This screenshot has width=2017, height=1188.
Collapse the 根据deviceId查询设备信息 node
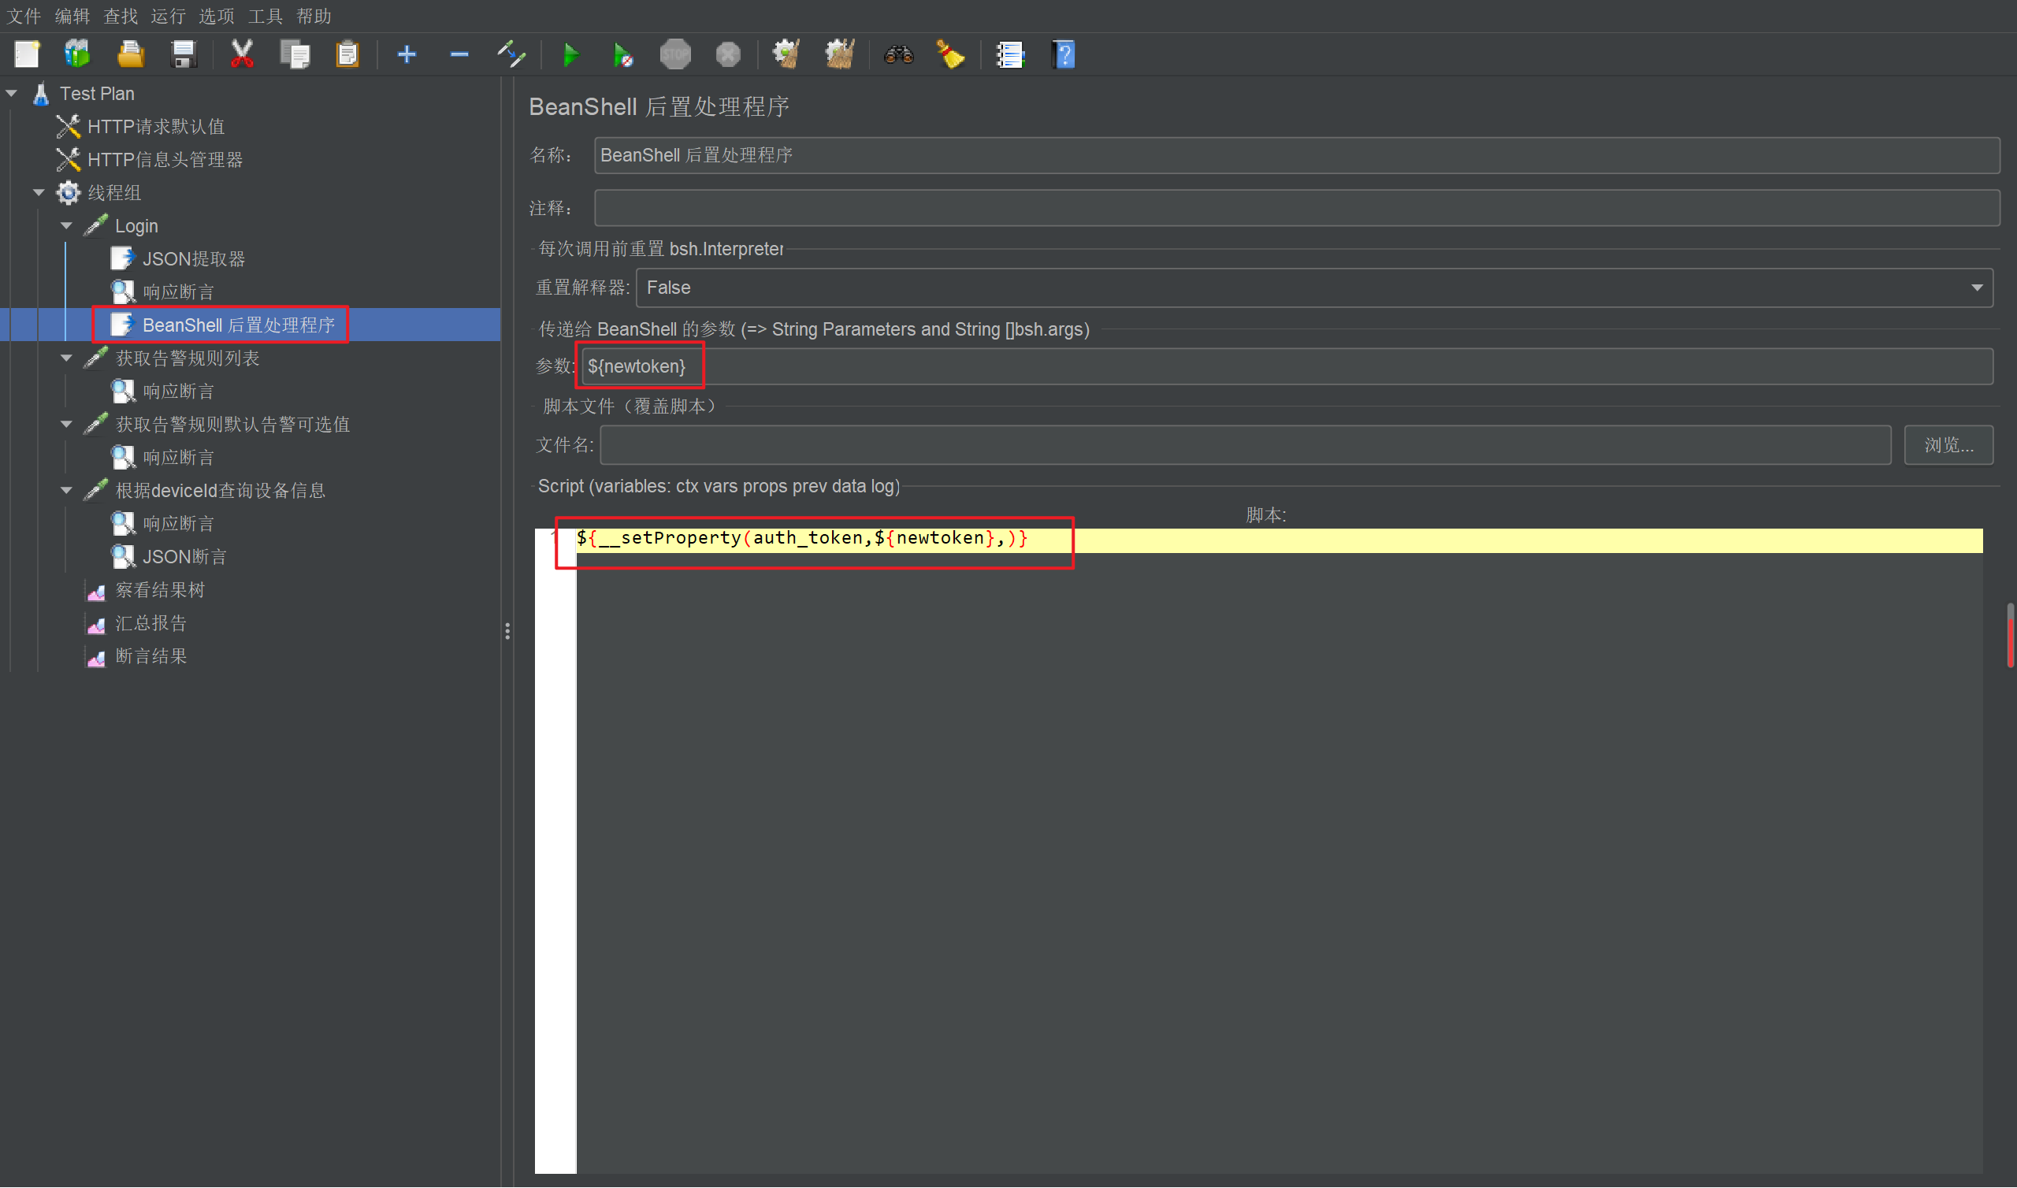(x=66, y=491)
